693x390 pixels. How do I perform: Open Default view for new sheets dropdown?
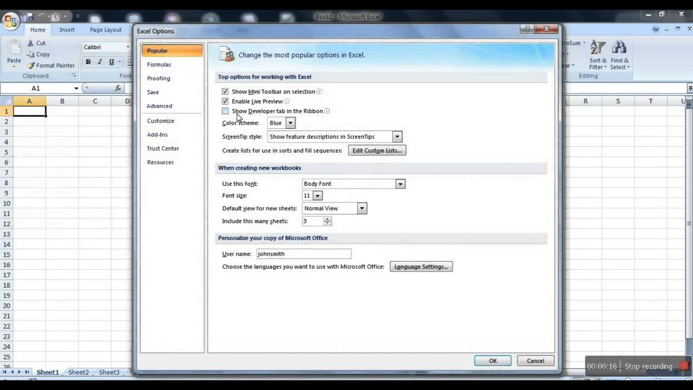[x=362, y=208]
